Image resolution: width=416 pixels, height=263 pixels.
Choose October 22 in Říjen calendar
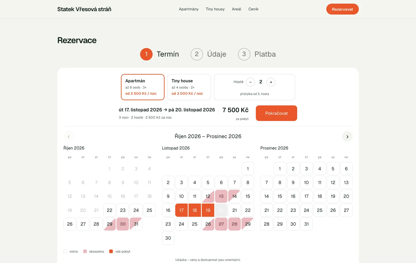point(109,210)
